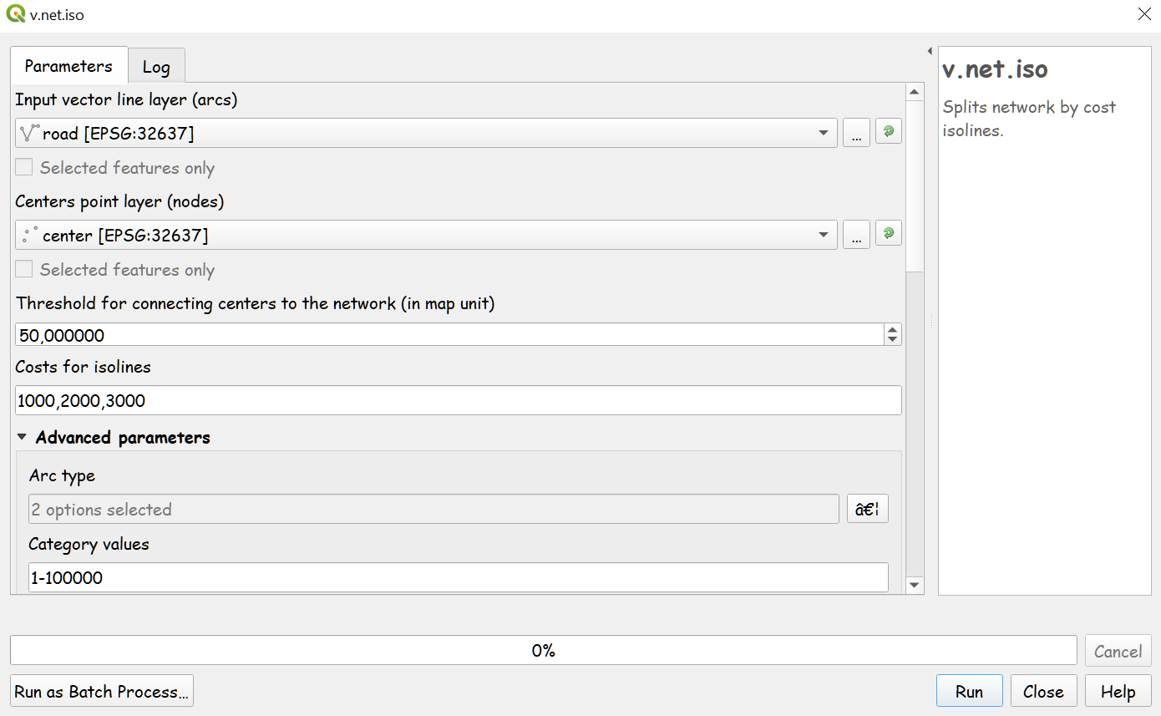
Task: Browse for input vector line layer file
Action: pos(856,132)
